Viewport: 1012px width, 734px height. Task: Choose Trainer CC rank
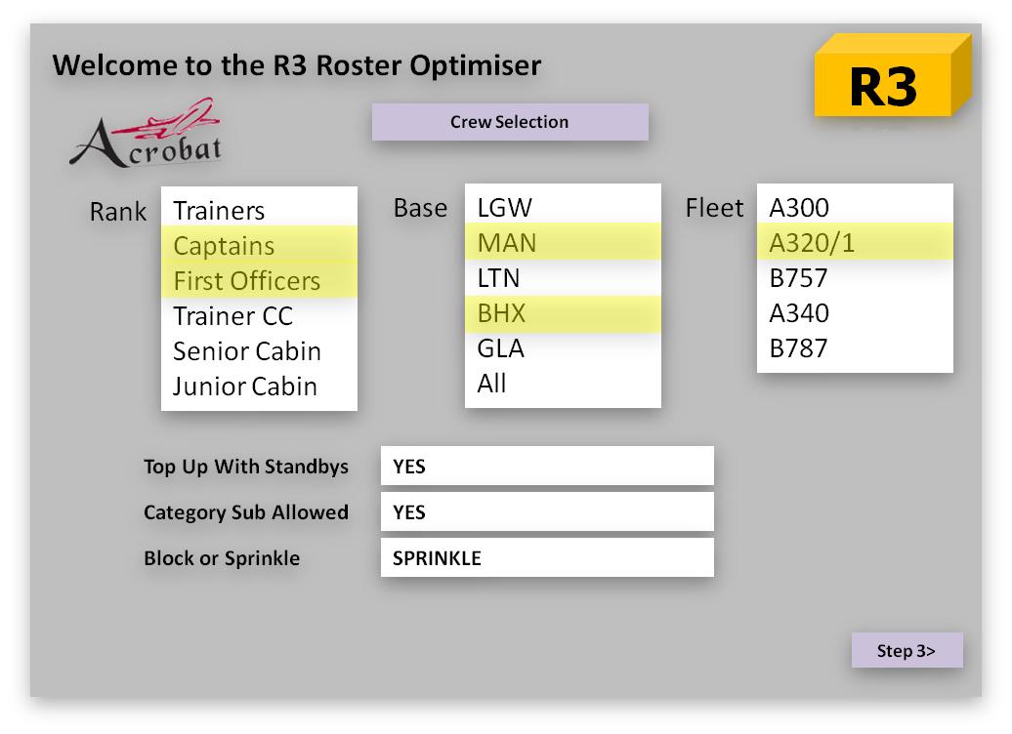coord(232,316)
